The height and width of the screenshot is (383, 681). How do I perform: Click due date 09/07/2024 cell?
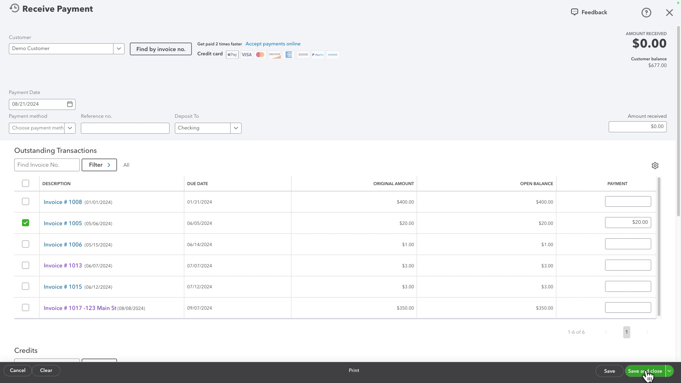[x=199, y=308]
